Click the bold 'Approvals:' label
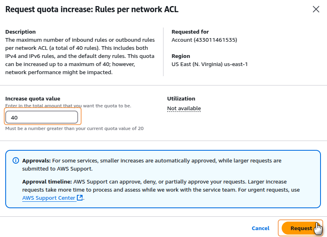This screenshot has height=237, width=327. click(x=36, y=160)
